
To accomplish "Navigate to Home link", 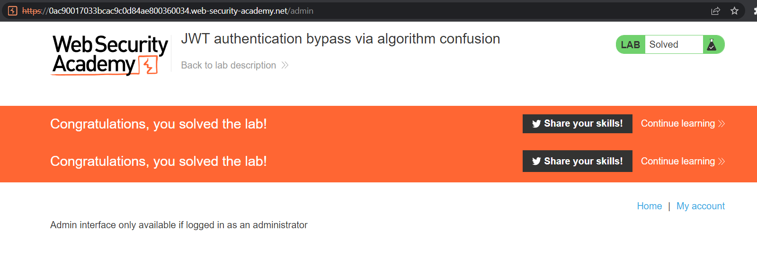I will tap(650, 206).
